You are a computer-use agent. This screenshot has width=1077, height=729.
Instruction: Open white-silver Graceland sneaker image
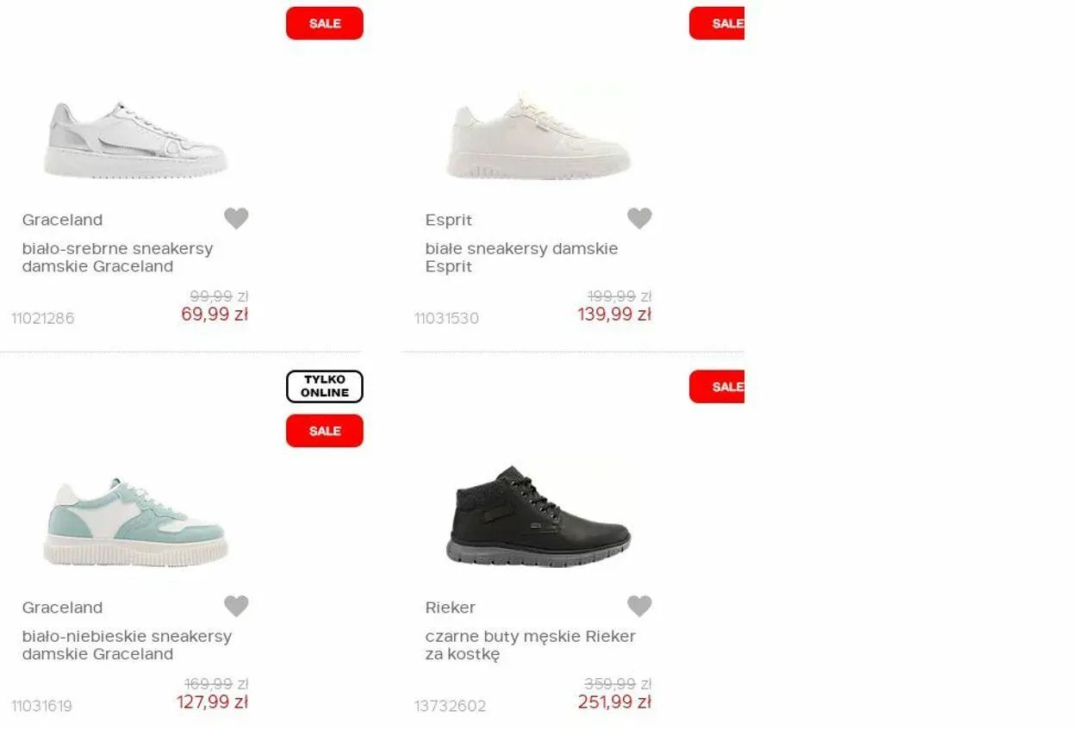(135, 140)
